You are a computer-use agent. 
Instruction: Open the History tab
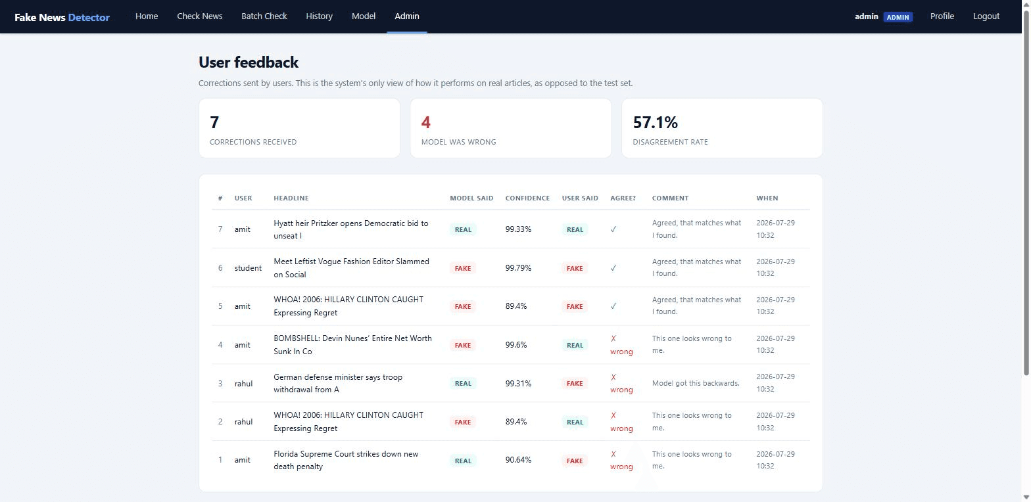pyautogui.click(x=319, y=16)
